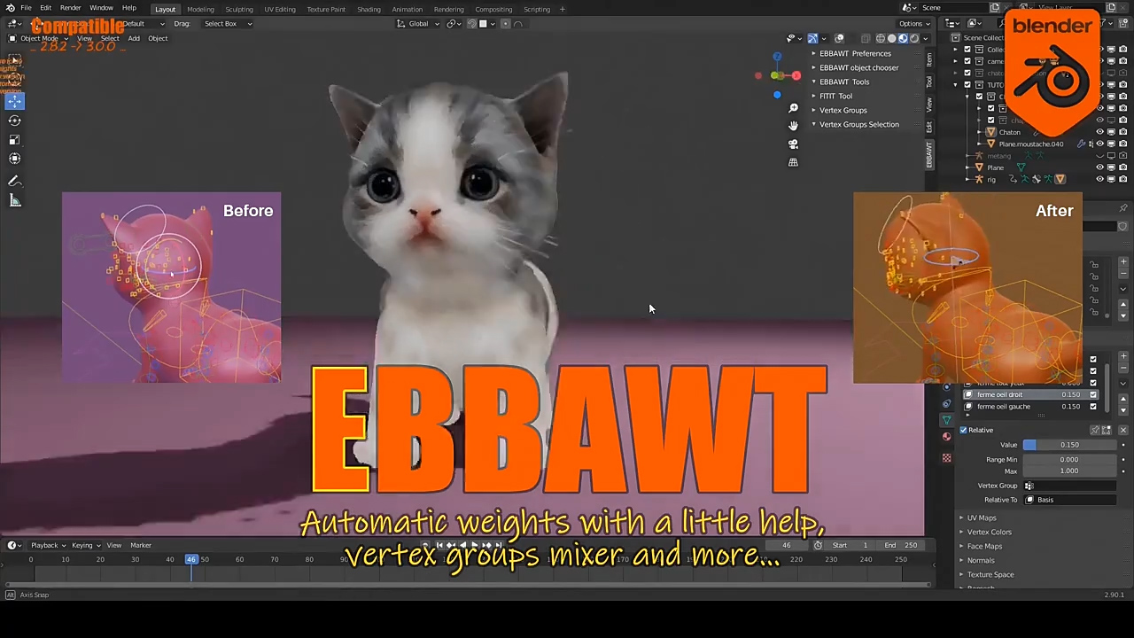This screenshot has width=1134, height=638.
Task: Click the End frame field showing 250
Action: point(900,545)
